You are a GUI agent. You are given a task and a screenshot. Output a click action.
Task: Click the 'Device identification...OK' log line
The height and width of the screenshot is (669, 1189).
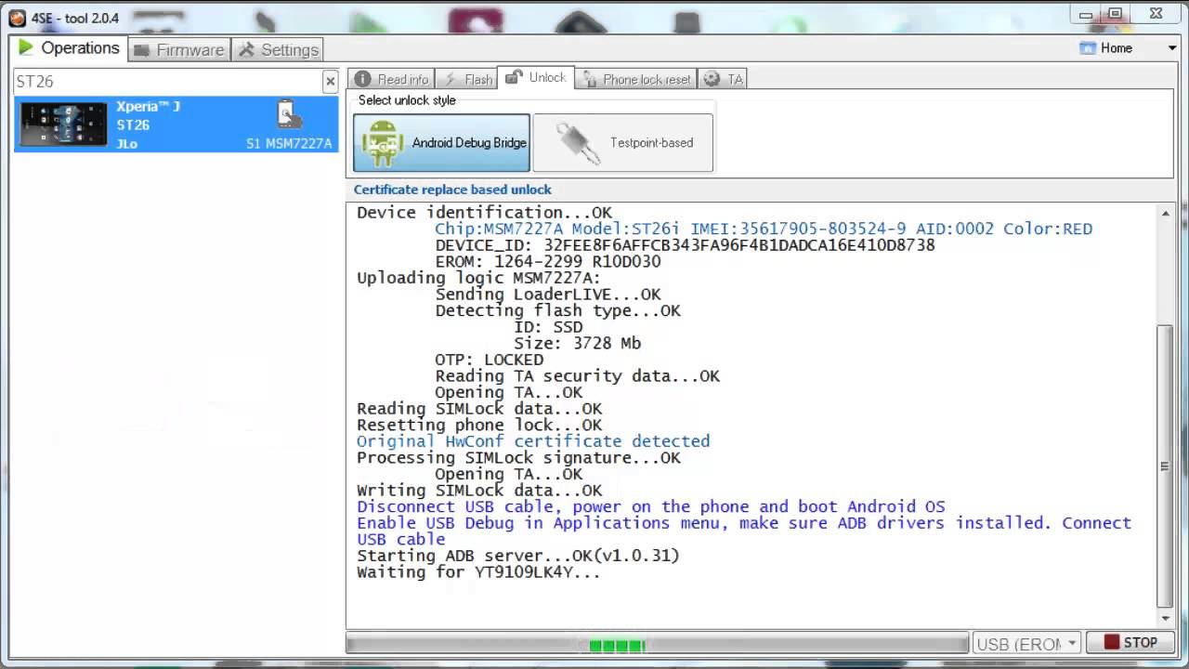(x=484, y=213)
